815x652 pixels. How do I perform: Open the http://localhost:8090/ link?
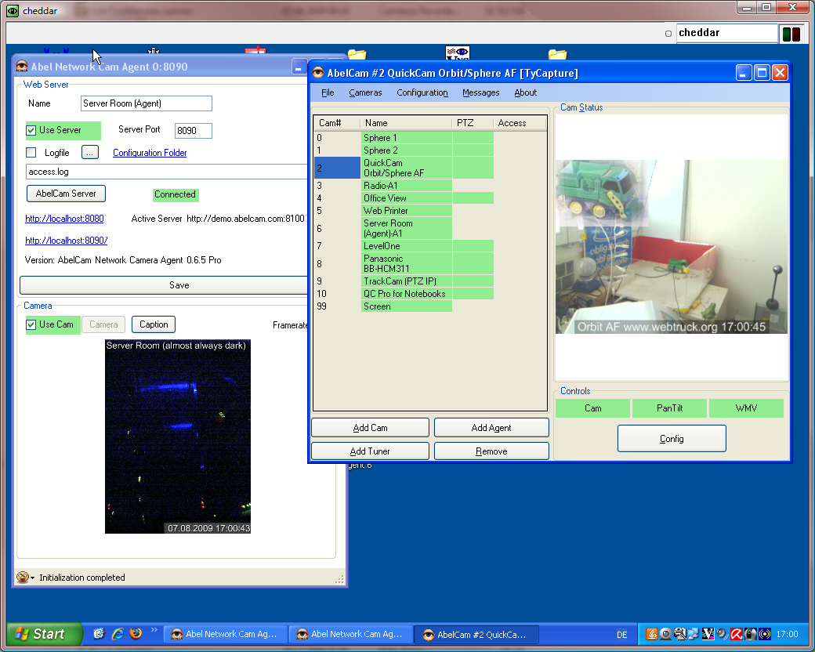coord(66,241)
